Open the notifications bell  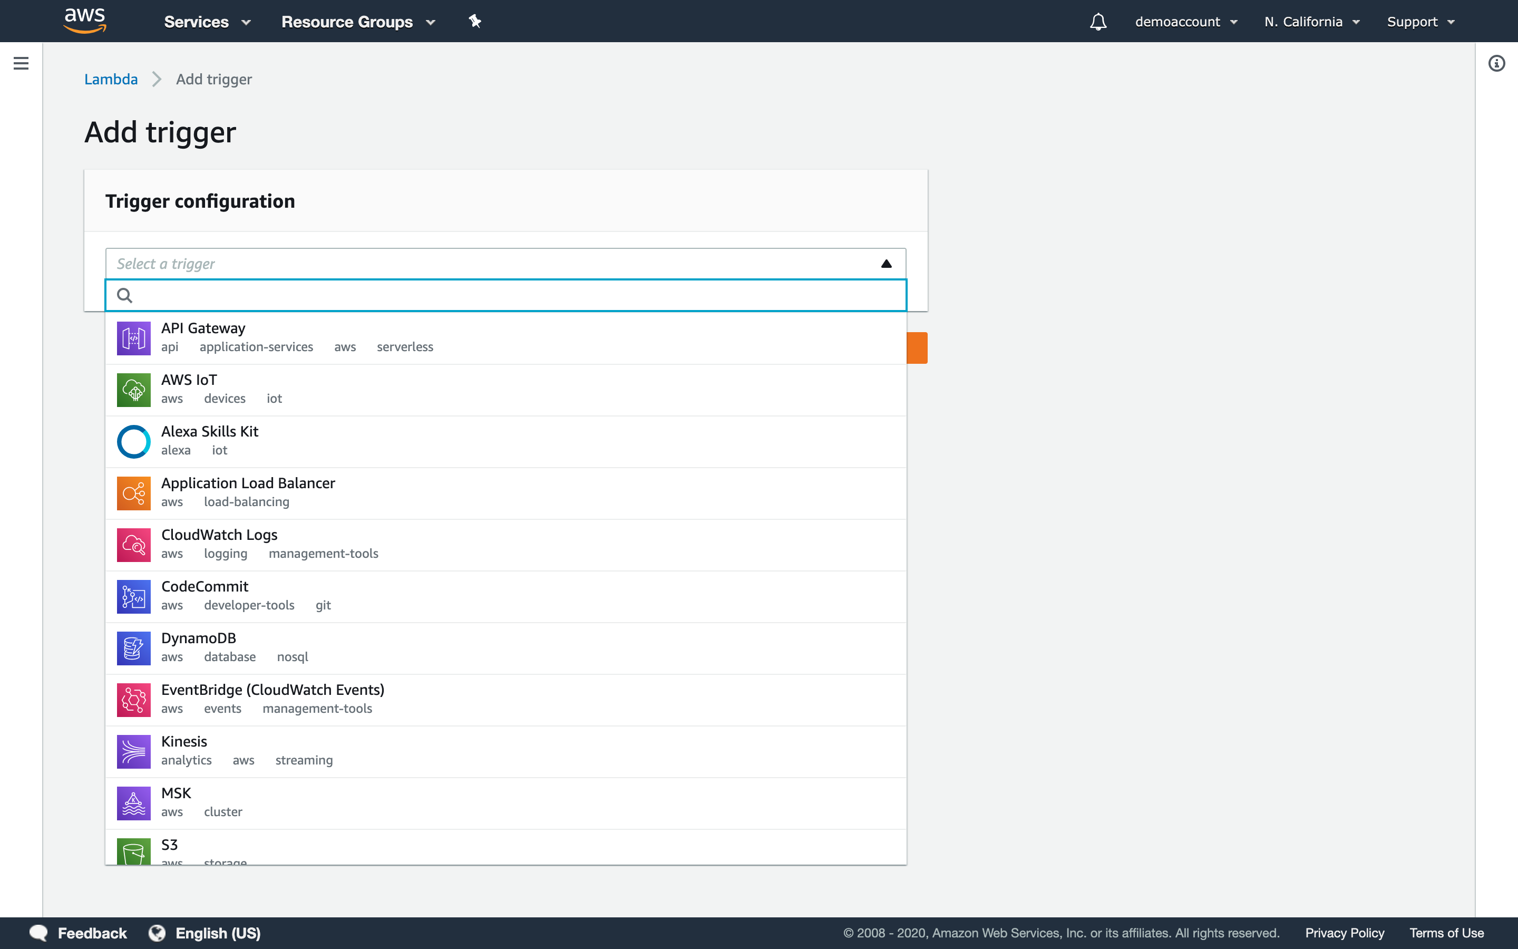(x=1098, y=22)
